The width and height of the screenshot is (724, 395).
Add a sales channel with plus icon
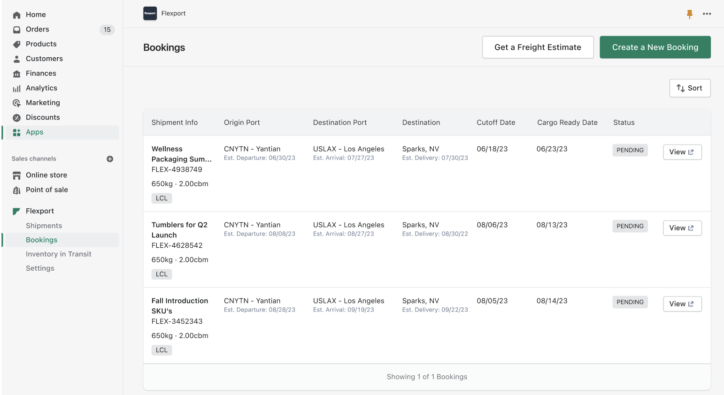pyautogui.click(x=110, y=159)
